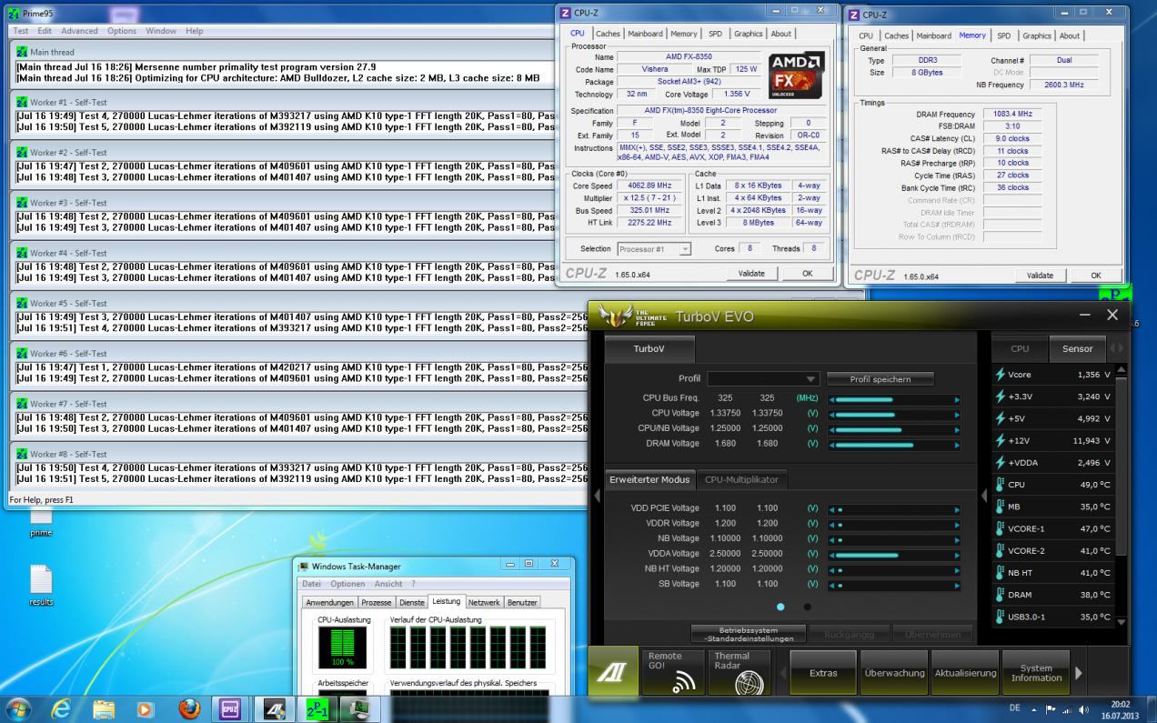This screenshot has width=1157, height=723.
Task: Open the Test menu in Prime95
Action: click(21, 31)
